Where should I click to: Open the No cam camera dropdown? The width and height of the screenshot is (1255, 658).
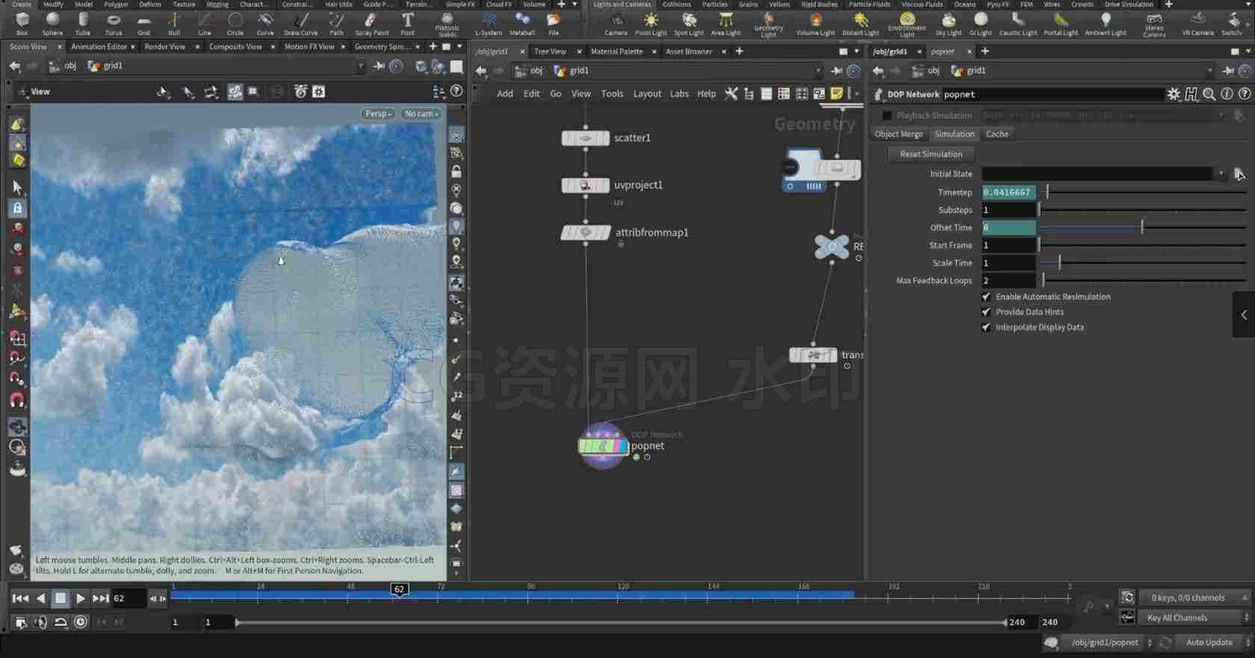click(x=421, y=114)
